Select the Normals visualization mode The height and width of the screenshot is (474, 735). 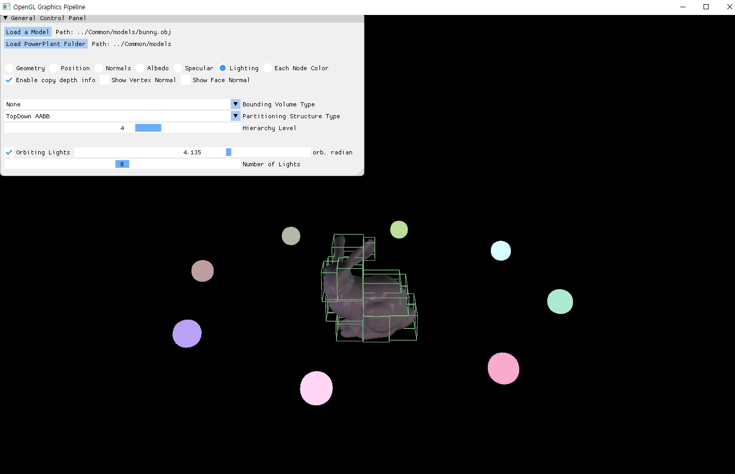(x=98, y=68)
